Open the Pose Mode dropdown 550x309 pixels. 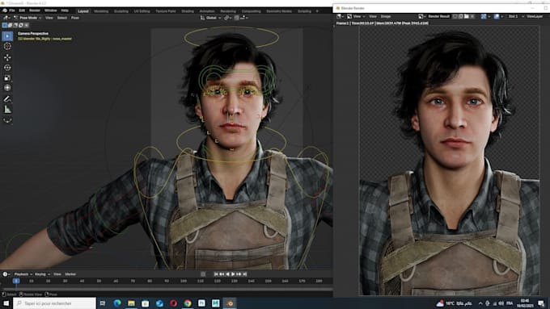tap(28, 18)
